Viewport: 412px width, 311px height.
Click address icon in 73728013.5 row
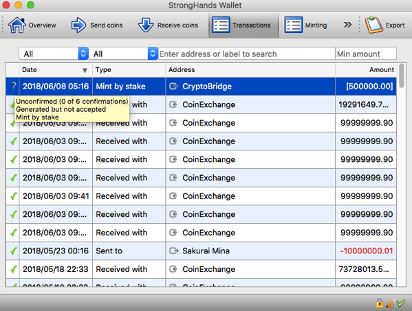pos(173,269)
